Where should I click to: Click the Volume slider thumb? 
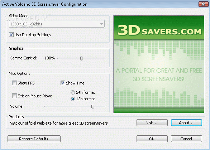(x=92, y=107)
